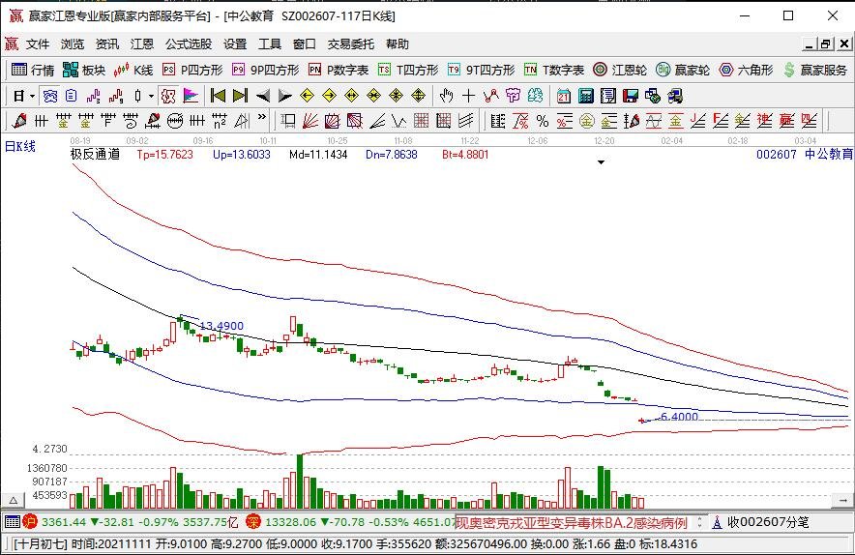The width and height of the screenshot is (855, 555).
Task: Switch to K线 candlestick chart
Action: coord(133,70)
